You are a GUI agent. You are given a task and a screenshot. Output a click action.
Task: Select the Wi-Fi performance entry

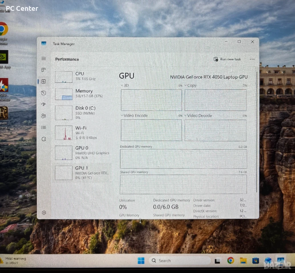coord(83,133)
